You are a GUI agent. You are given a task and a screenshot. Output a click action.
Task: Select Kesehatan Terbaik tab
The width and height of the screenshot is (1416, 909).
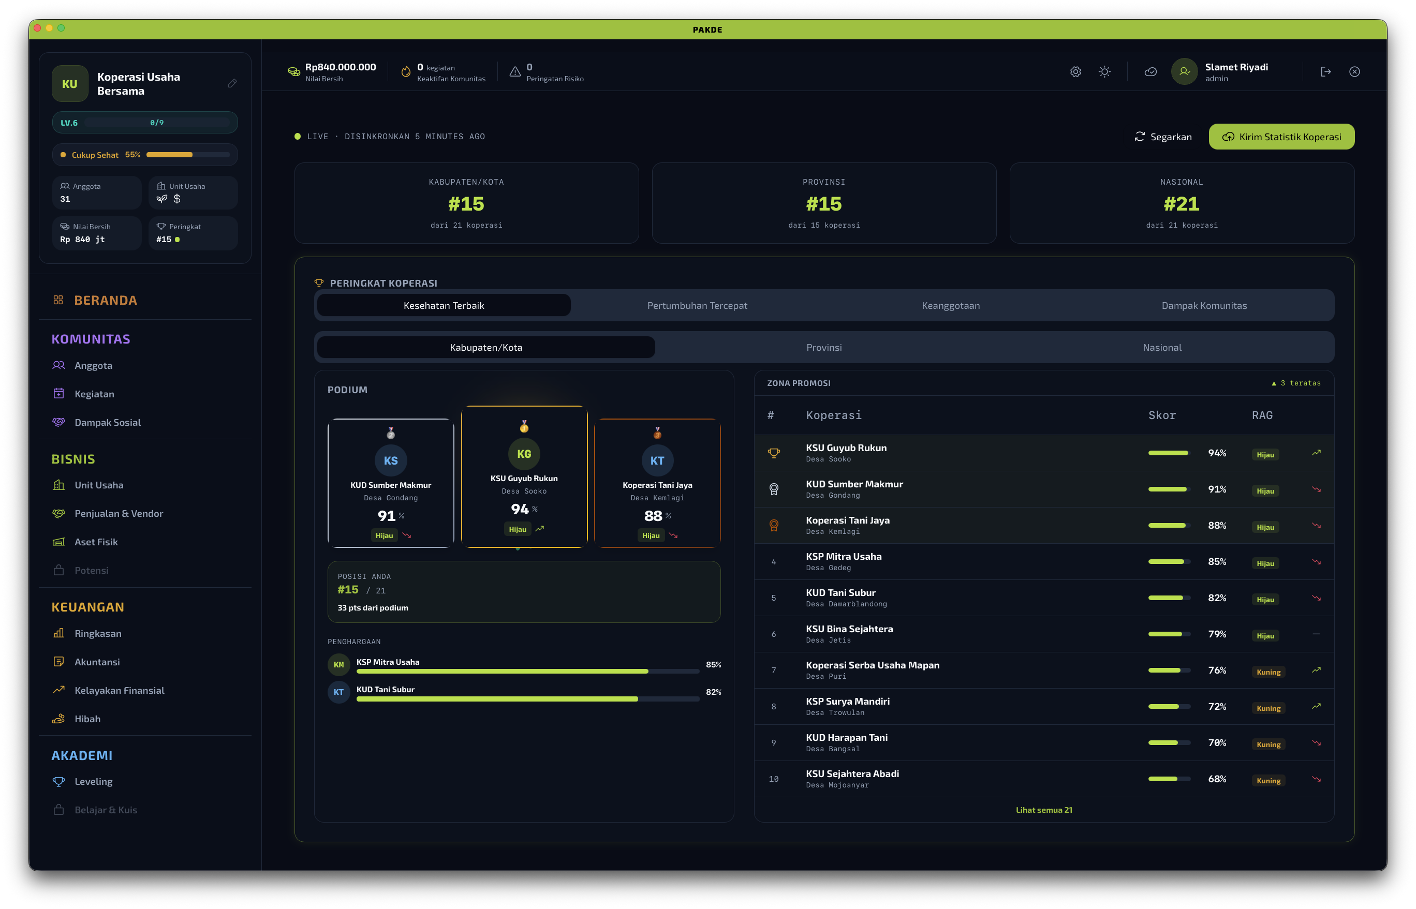tap(444, 306)
